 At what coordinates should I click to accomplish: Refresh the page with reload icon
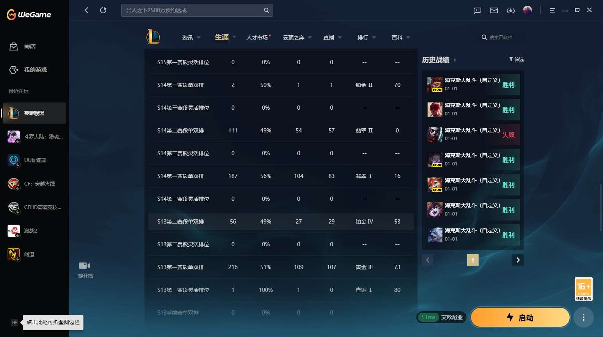point(103,10)
